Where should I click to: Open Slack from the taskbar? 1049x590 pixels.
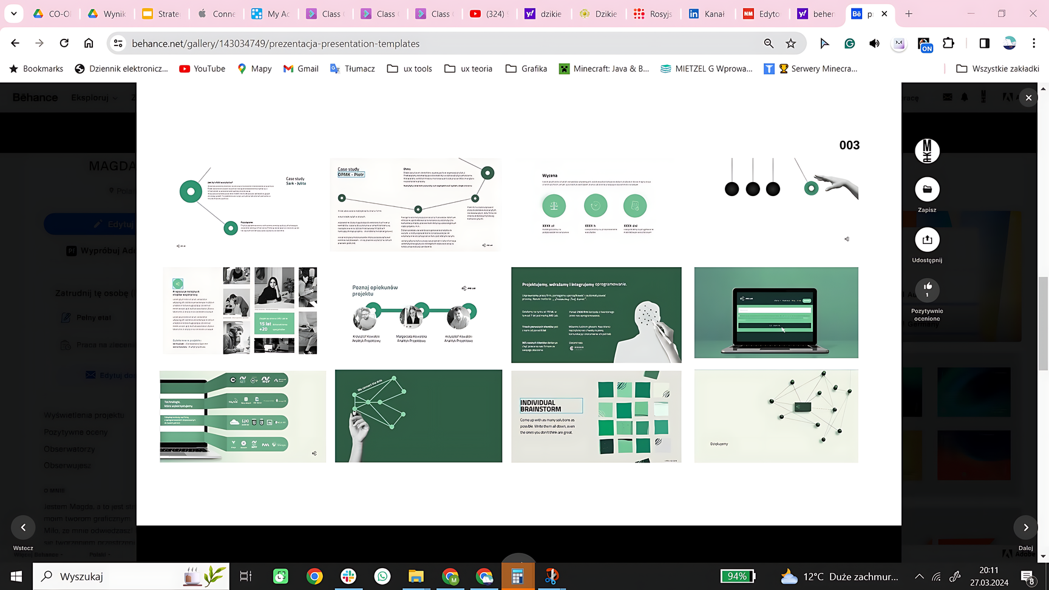tap(348, 576)
